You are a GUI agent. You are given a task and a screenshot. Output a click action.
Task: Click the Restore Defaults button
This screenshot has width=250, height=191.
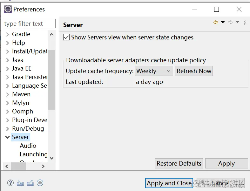pyautogui.click(x=179, y=163)
